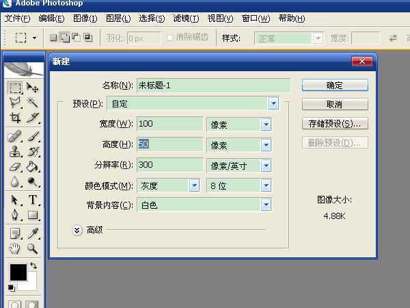The image size is (410, 308).
Task: Select the Crop tool
Action: pos(15,118)
